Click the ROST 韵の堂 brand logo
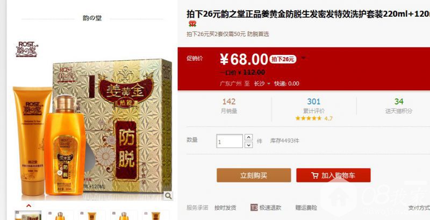The height and width of the screenshot is (220, 430). click(x=26, y=49)
